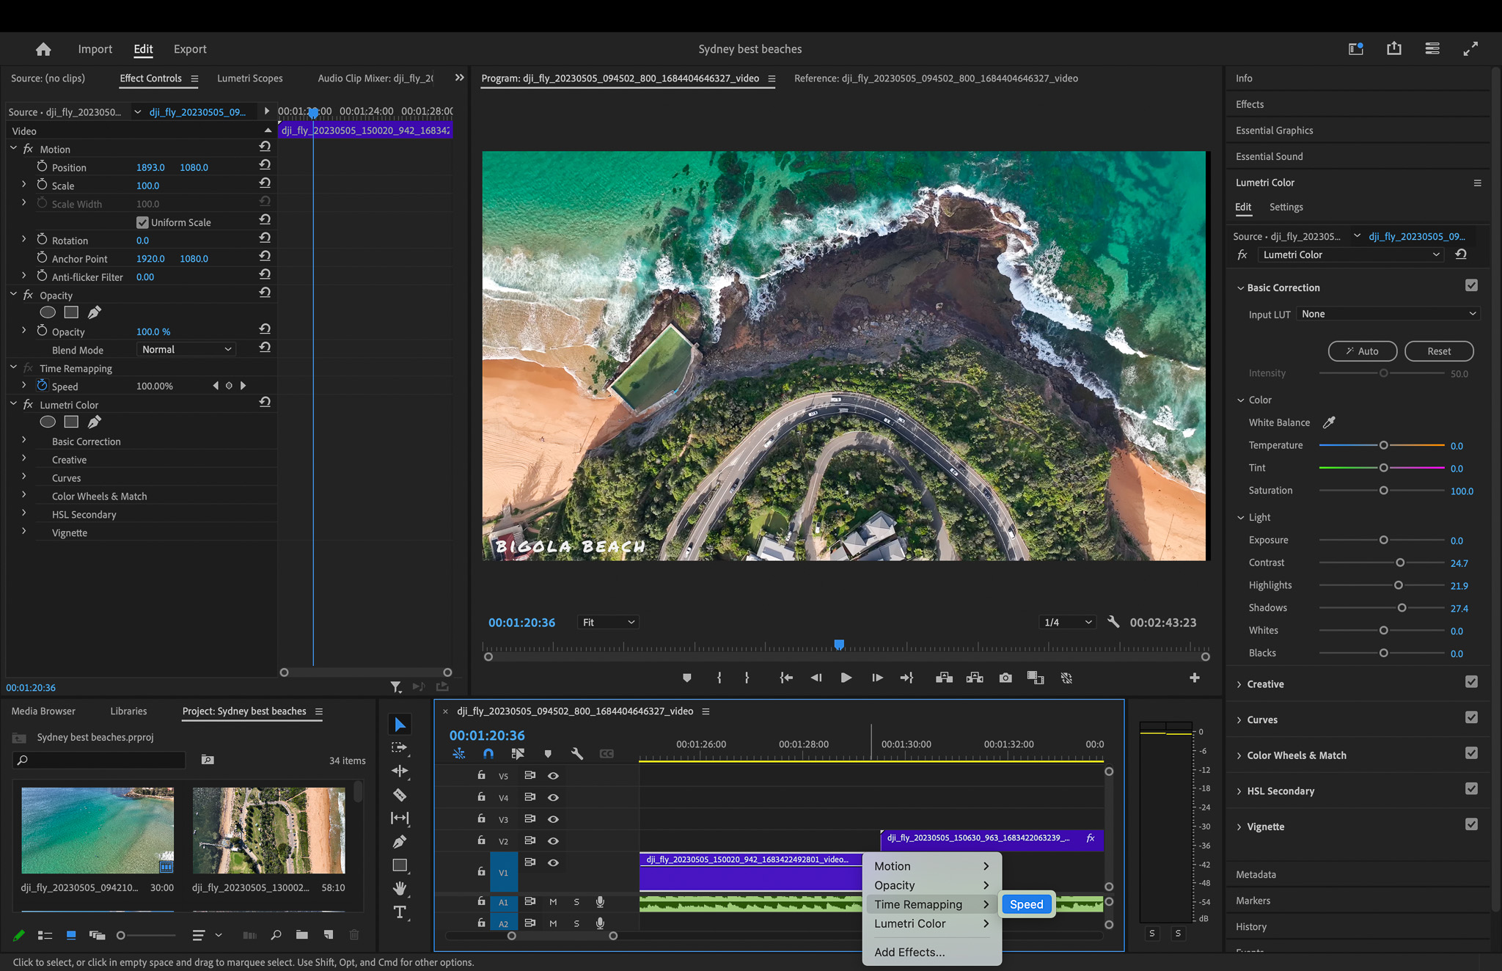
Task: Open the 1/4 playback resolution dropdown
Action: click(x=1068, y=622)
